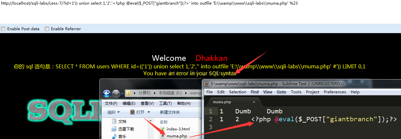Go to 本地磁盘 (E:) in breadcrumb
Viewport: 401px width, 139px height.
pyautogui.click(x=170, y=94)
